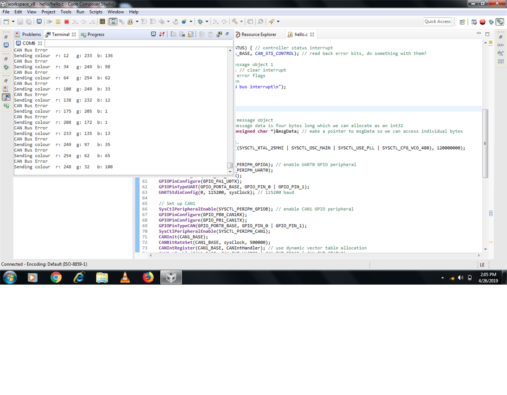Screen dimensions: 507x395
Task: Expand the Debug launch dropdown arrow
Action: (x=207, y=21)
